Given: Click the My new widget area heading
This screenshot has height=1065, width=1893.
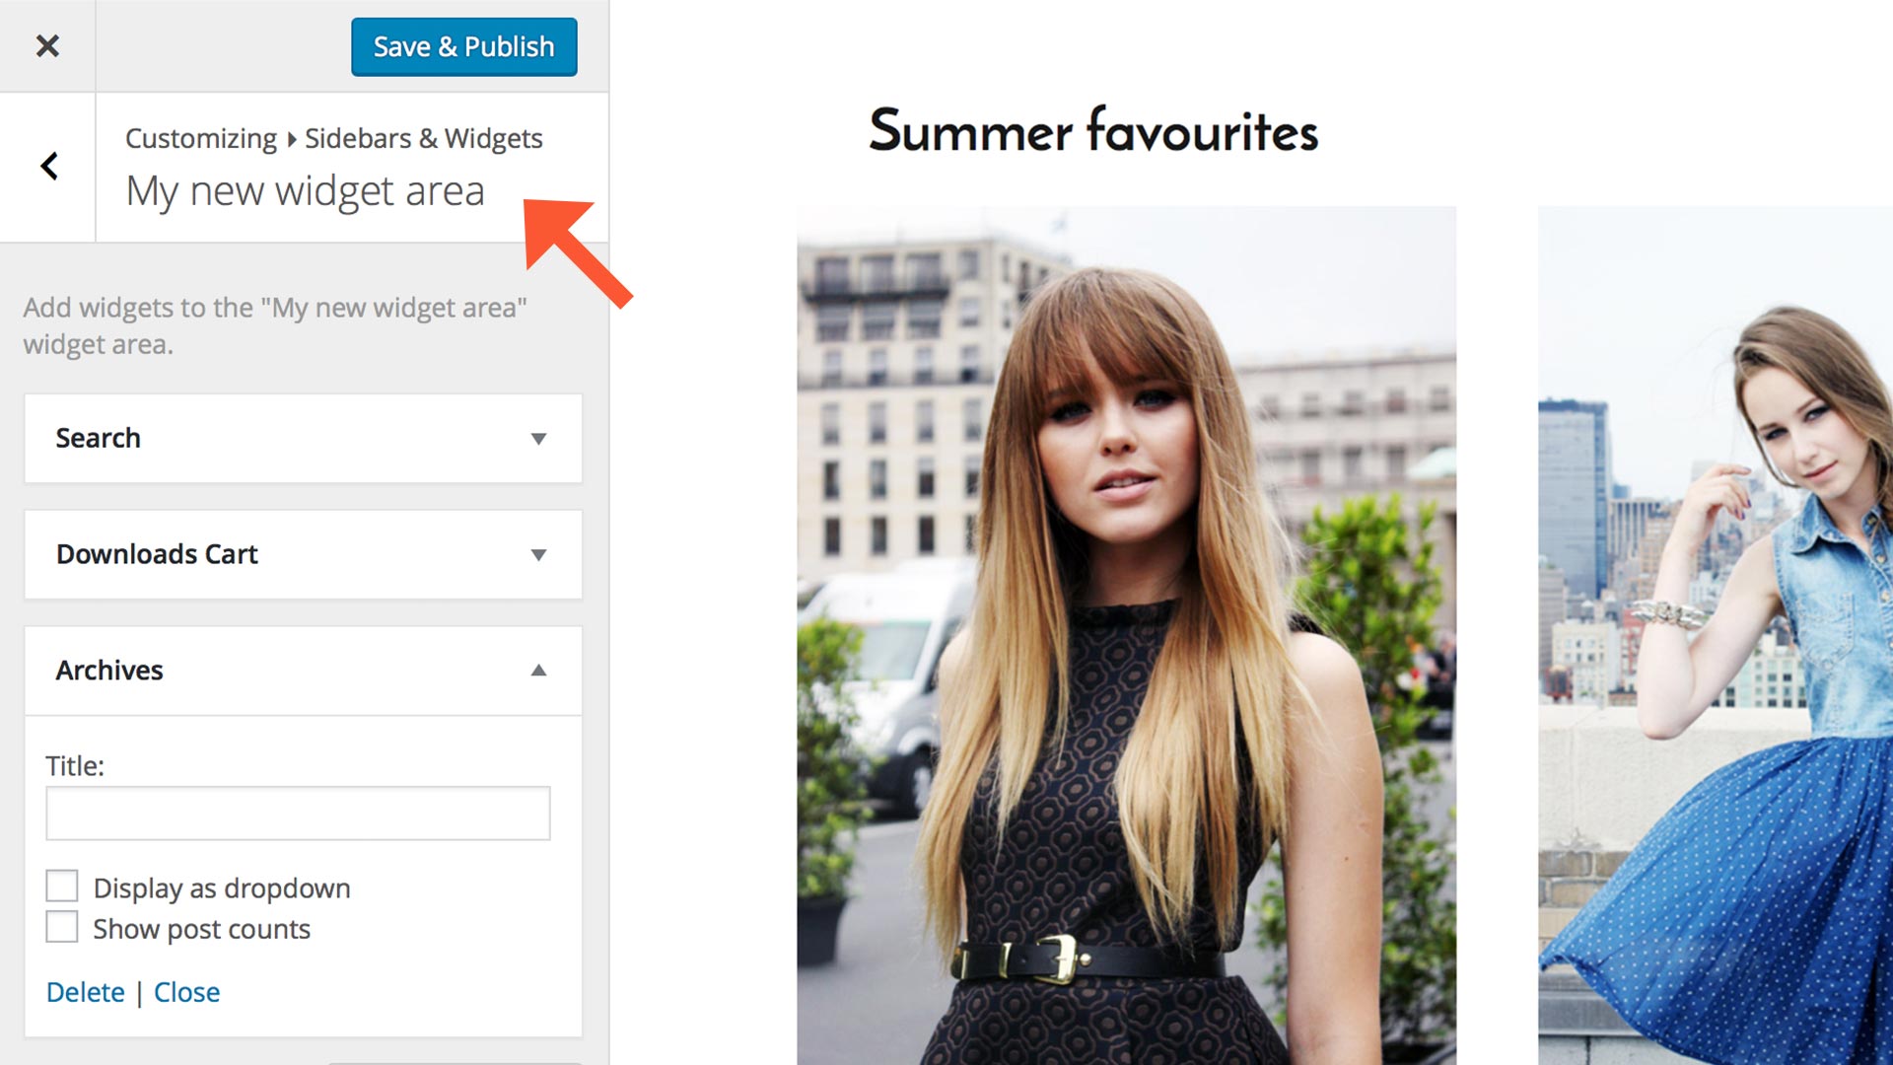Looking at the screenshot, I should click(305, 188).
